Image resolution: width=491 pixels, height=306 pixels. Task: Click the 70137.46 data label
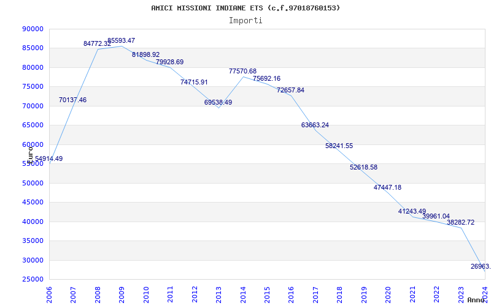(72, 100)
